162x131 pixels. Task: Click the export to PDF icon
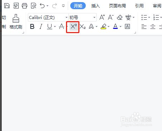pyautogui.click(x=16, y=6)
